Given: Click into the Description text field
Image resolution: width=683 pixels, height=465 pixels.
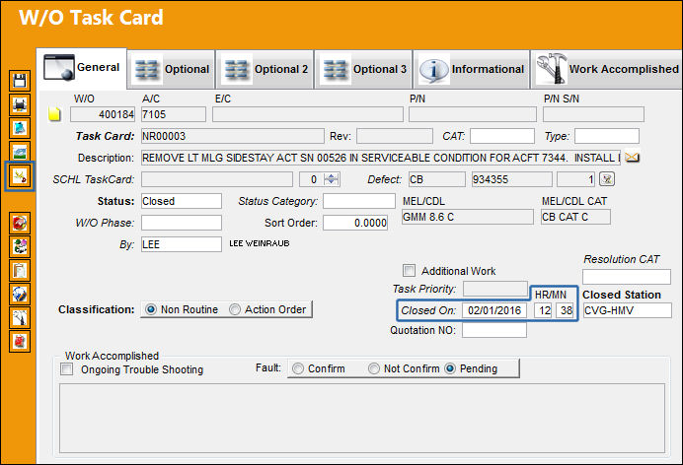Looking at the screenshot, I should [x=381, y=158].
